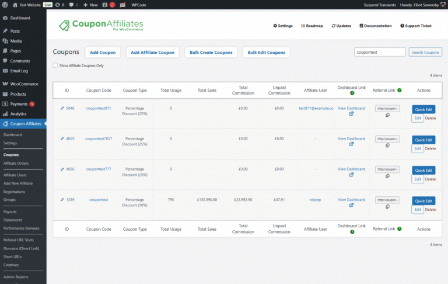Open Documentation in plugin header
This screenshot has width=448, height=284.
coord(376,26)
